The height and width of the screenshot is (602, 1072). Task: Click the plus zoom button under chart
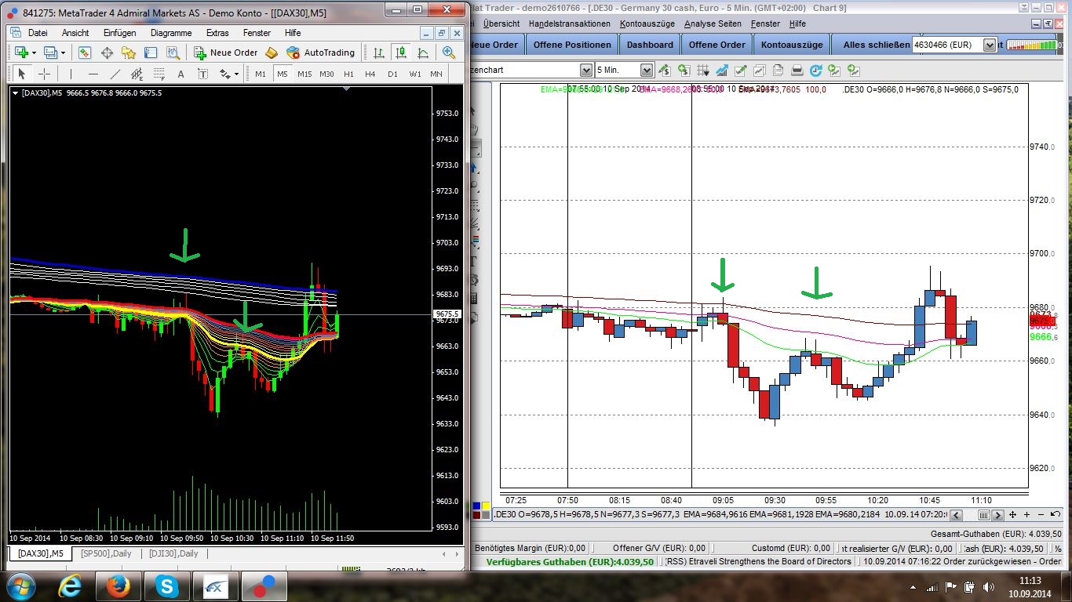click(1026, 514)
